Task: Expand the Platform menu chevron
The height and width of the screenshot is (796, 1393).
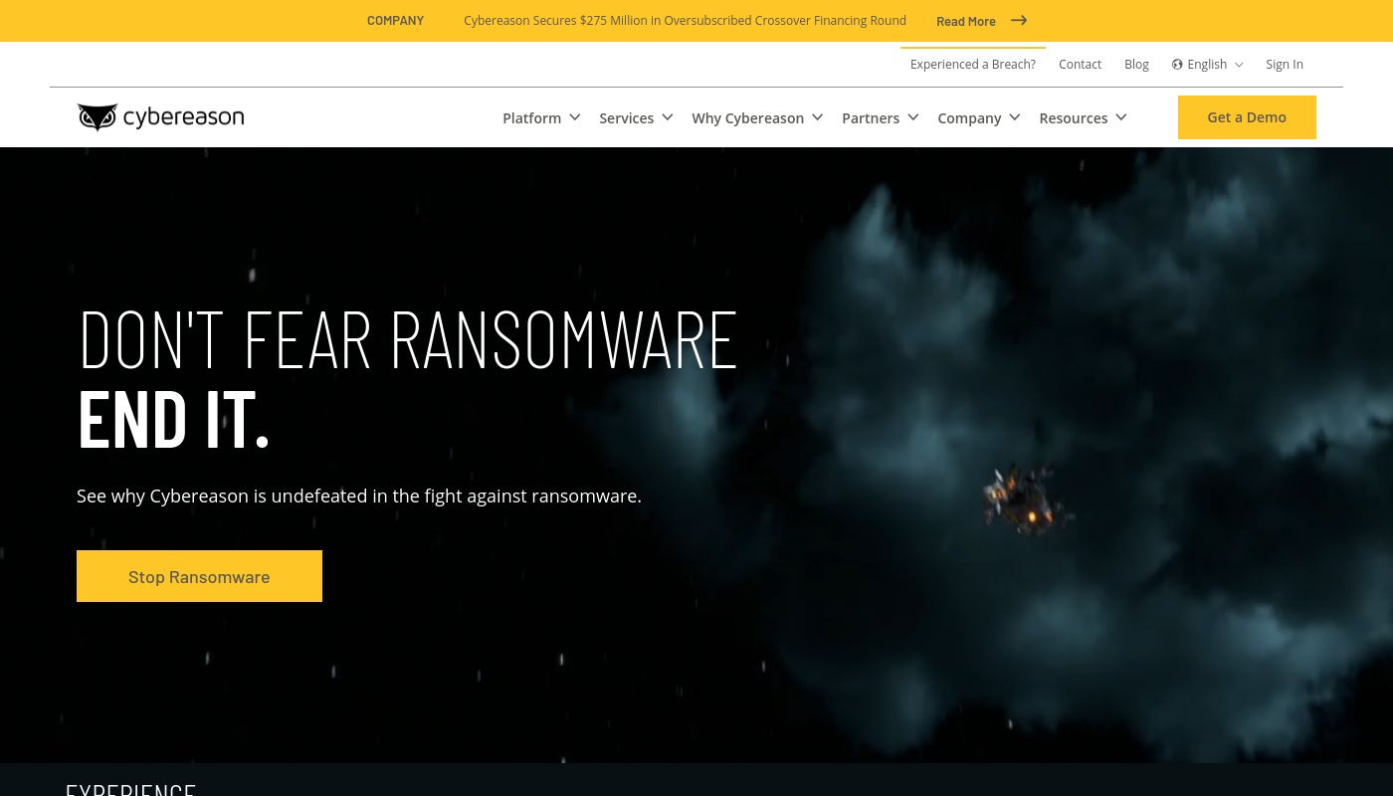Action: click(x=575, y=117)
